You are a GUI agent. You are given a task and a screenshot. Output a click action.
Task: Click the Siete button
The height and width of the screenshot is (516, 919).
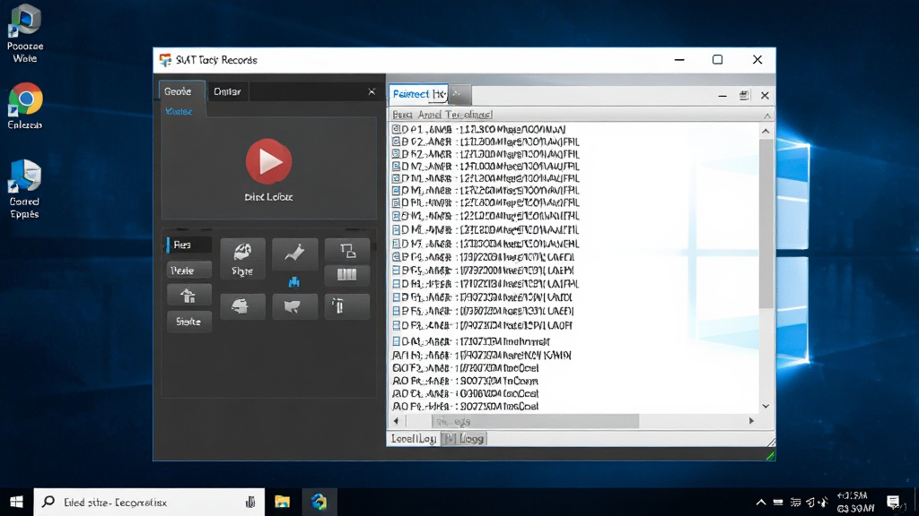pos(188,322)
